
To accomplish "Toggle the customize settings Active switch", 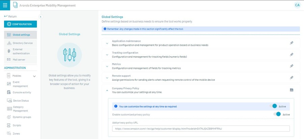I will (274, 106).
